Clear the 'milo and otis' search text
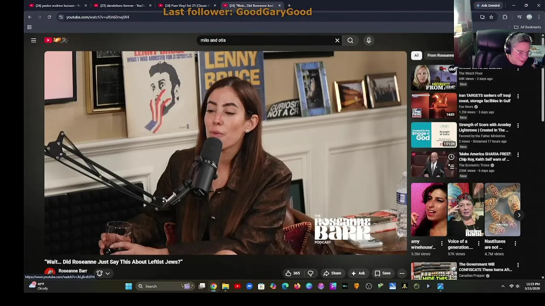545x306 pixels. pyautogui.click(x=337, y=40)
